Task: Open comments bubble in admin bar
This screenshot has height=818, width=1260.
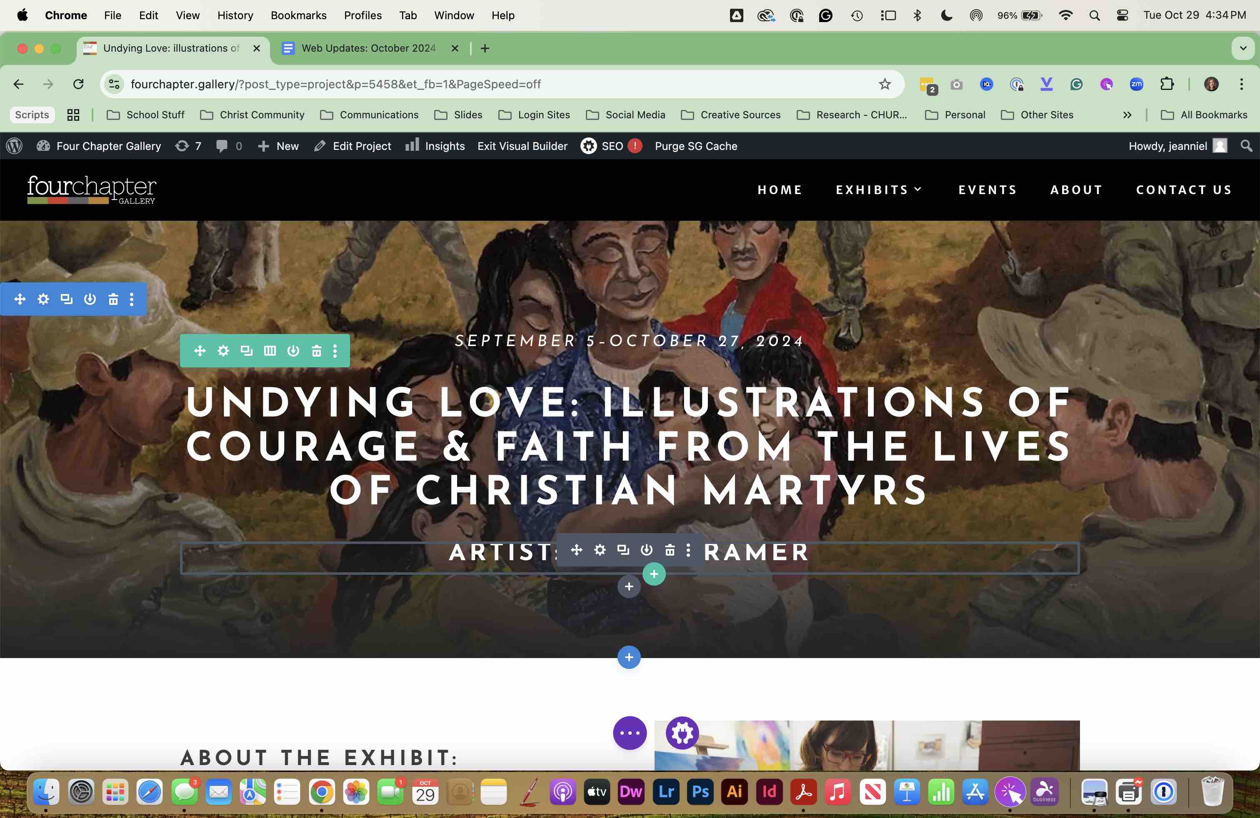Action: point(229,146)
